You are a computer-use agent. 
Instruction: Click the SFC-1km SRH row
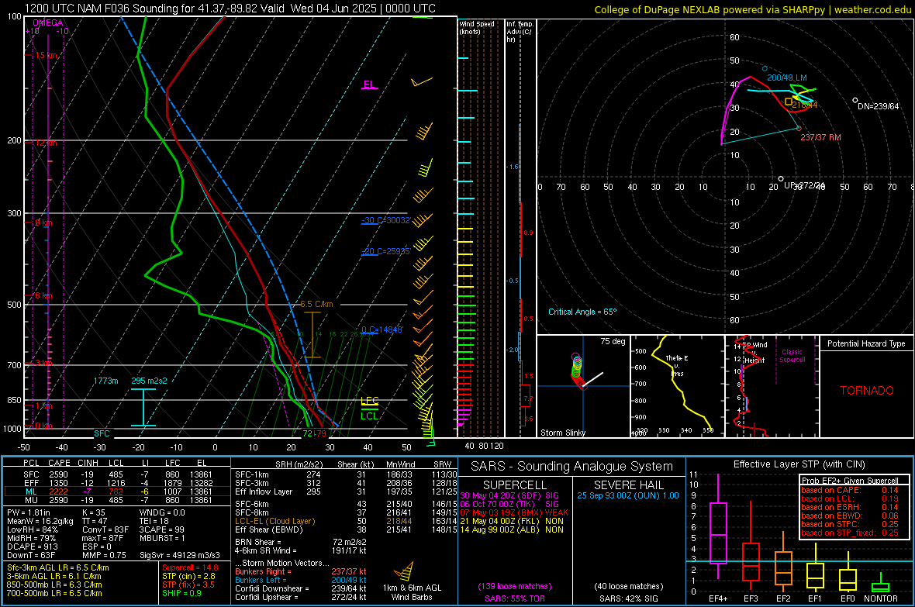coord(346,474)
